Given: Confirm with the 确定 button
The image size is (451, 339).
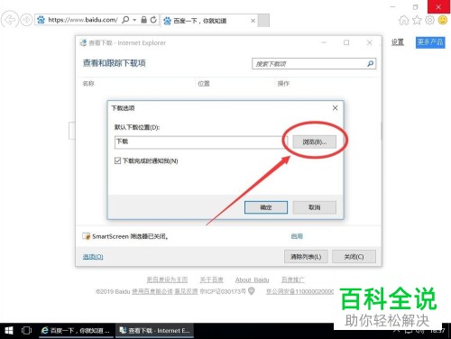Looking at the screenshot, I should coord(266,207).
